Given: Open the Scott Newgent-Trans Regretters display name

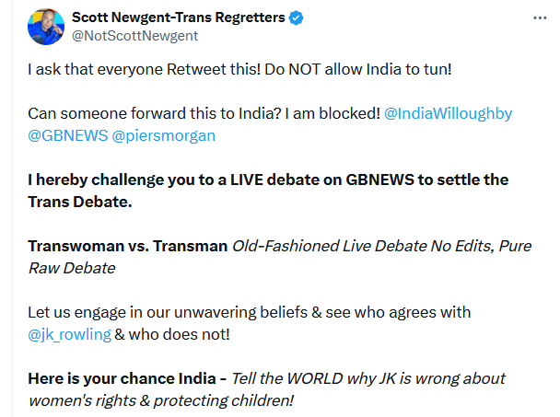Looking at the screenshot, I should tap(179, 18).
